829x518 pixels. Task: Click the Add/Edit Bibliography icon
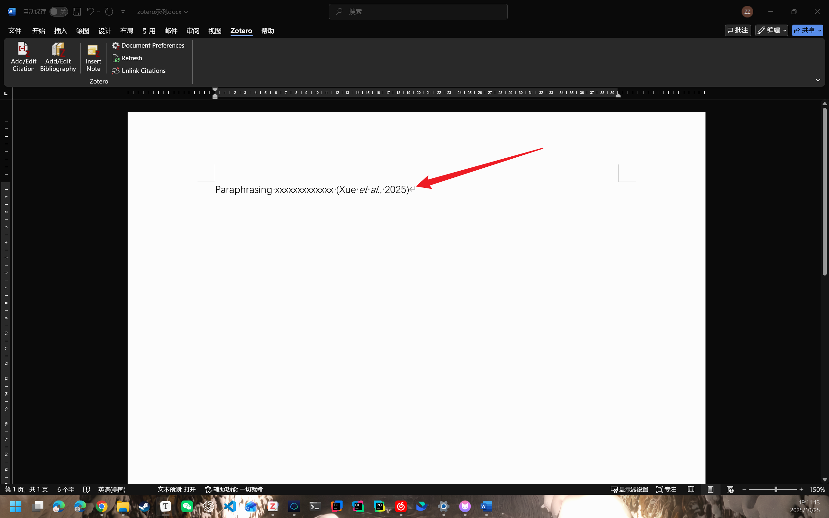point(58,50)
